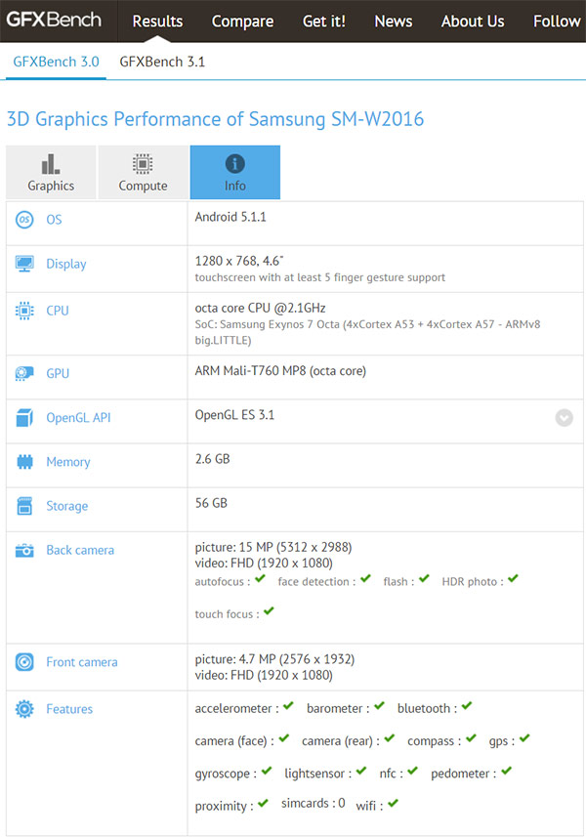
Task: Expand the OpenGL ES 3.1 details arrow
Action: click(564, 418)
